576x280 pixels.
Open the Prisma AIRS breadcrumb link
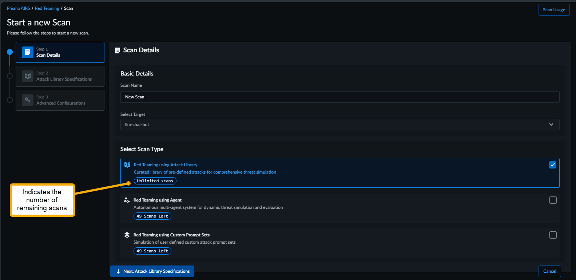point(18,8)
